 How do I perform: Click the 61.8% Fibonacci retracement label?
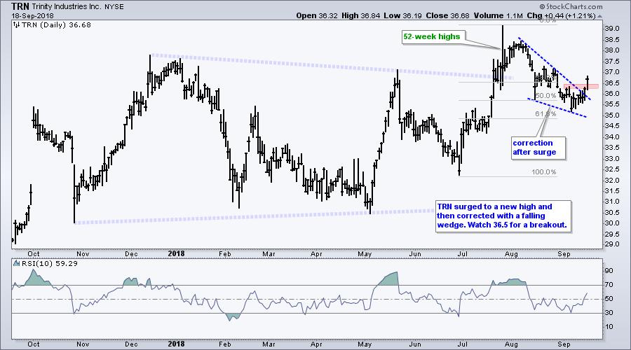point(545,113)
